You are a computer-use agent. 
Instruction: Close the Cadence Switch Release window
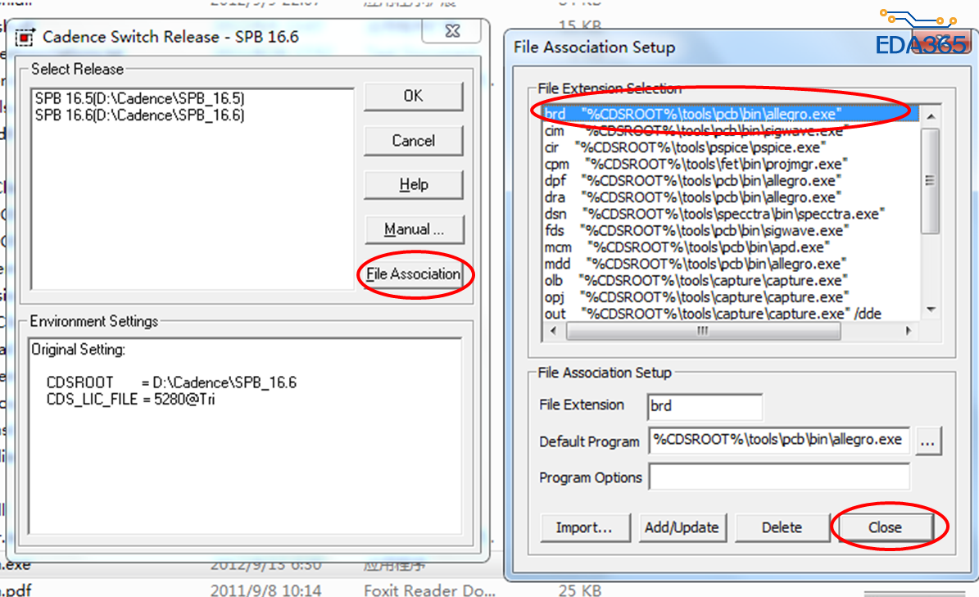click(452, 30)
